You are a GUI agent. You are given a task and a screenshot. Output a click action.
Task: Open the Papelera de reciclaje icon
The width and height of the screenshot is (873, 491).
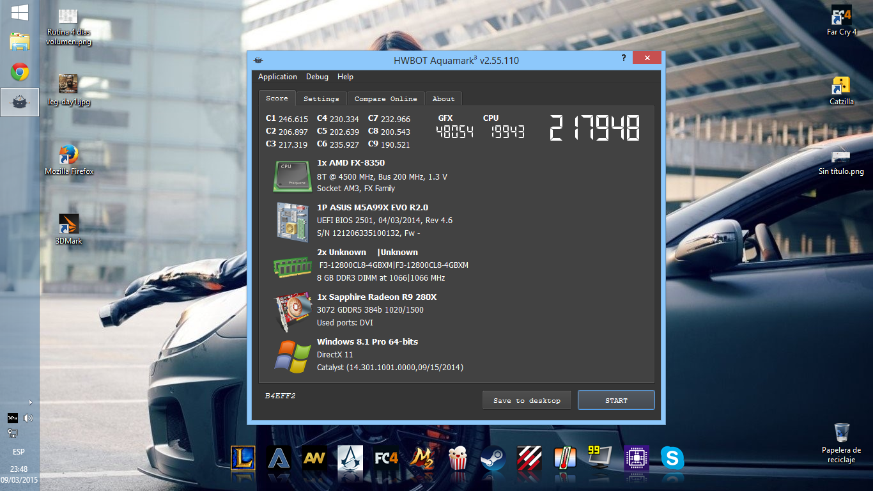[x=841, y=443]
